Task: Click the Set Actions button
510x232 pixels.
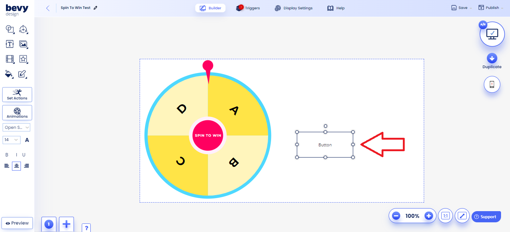Action: point(17,94)
